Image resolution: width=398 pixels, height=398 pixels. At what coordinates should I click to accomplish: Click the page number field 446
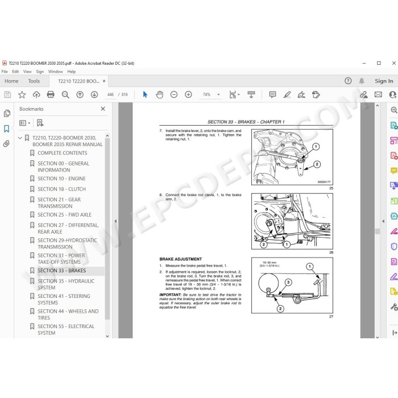point(110,94)
